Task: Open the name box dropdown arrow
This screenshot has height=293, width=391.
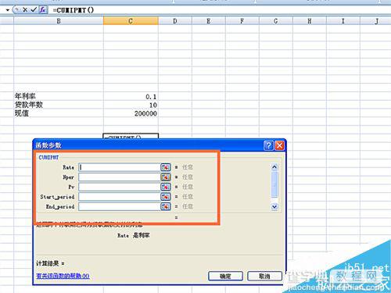Action: point(8,10)
